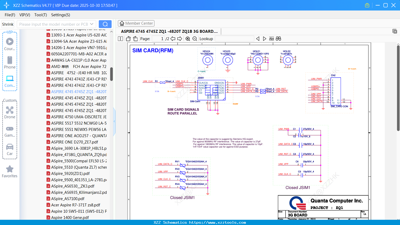This screenshot has width=400, height=225.
Task: Open the Courses category in sidebar
Action: (10, 44)
